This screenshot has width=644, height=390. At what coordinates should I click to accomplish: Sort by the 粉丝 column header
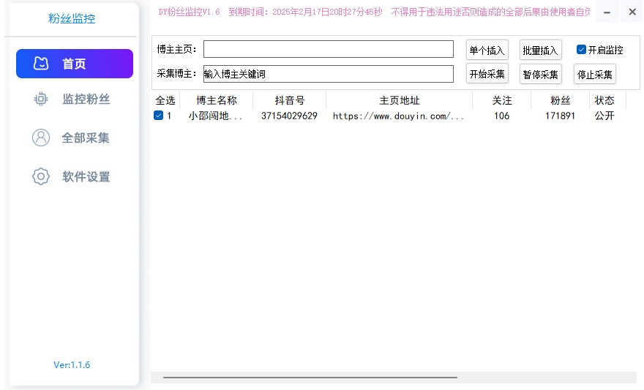click(560, 100)
